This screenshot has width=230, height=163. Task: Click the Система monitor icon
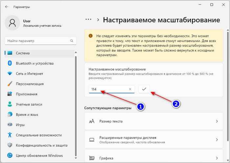tap(10, 53)
